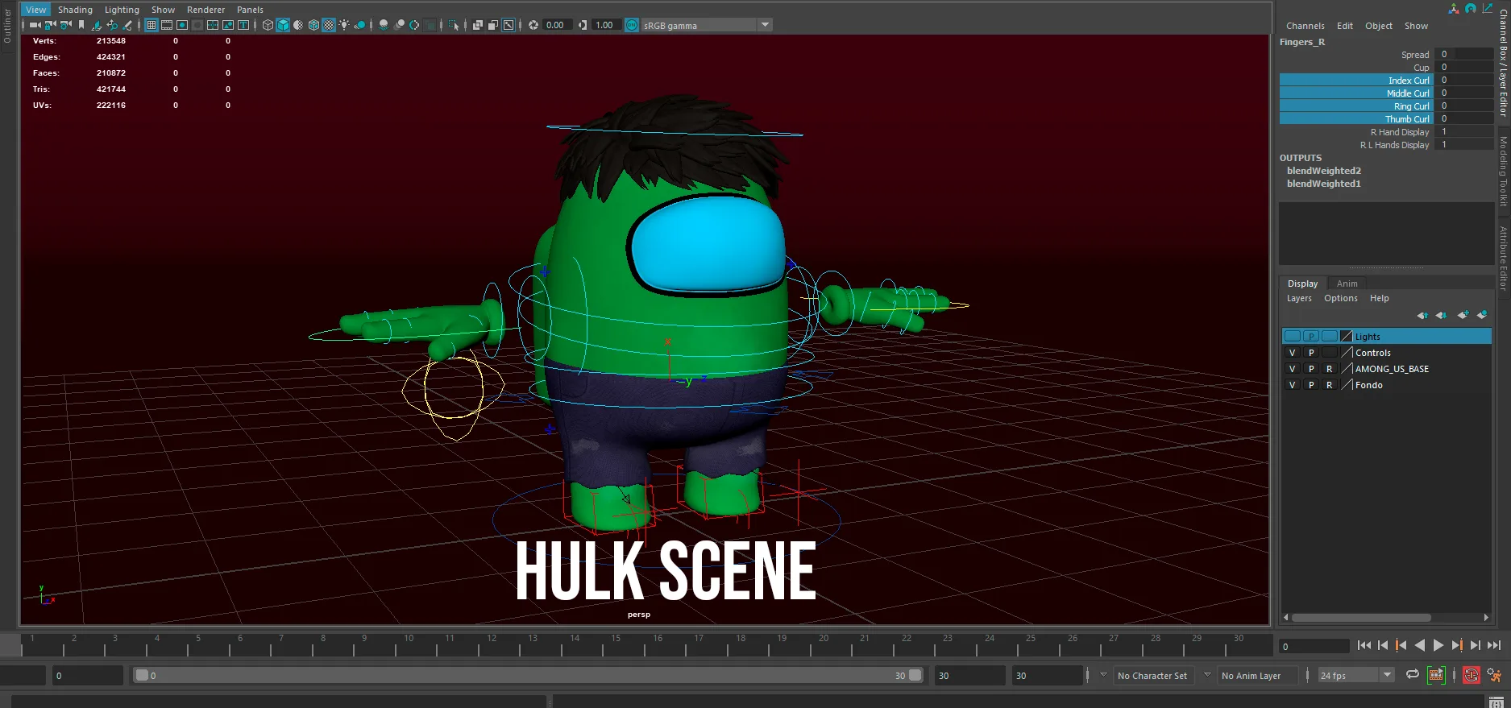Switch to the Anim layer tab
The image size is (1511, 708).
point(1347,284)
